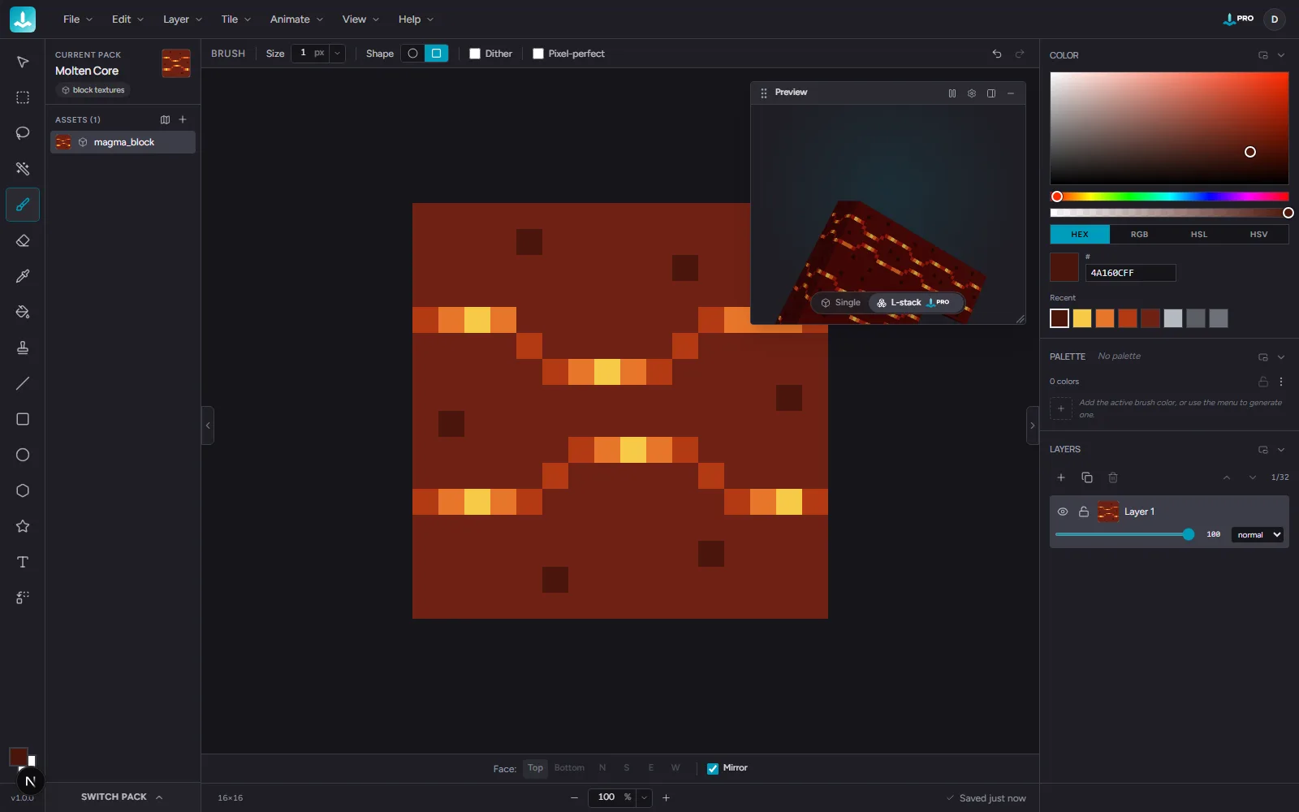Select the lasso selection tool

click(x=23, y=133)
